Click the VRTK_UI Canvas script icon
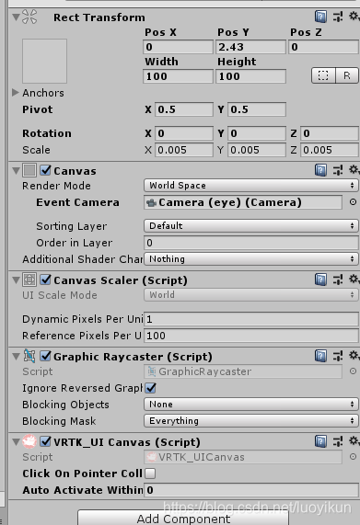Screen dimensions: 360x525 point(29,441)
